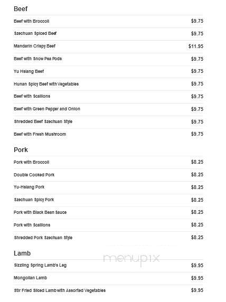Click the Beef with Broccoli menu item
Viewport: 226px width, 302px height.
pyautogui.click(x=31, y=21)
